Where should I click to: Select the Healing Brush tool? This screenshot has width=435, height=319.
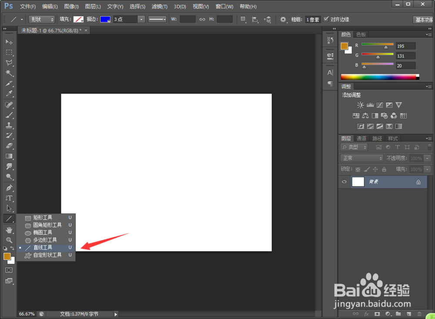(x=9, y=105)
